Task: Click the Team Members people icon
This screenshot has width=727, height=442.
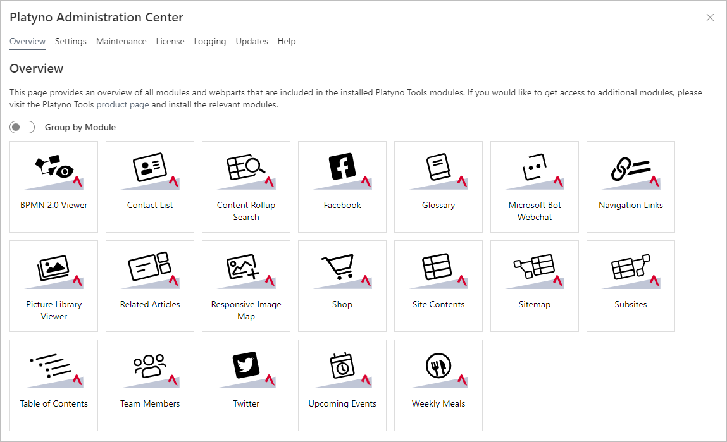Action: 150,371
